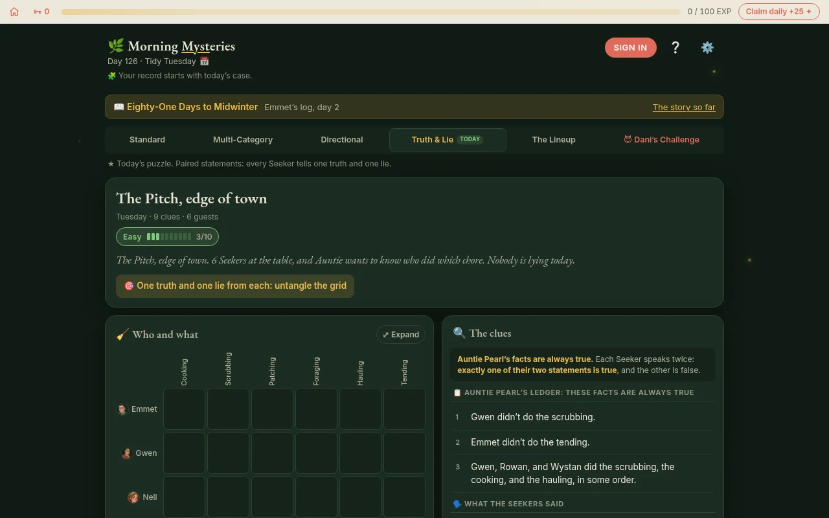829x518 pixels.
Task: Mark Emmet's Scrubbing cell
Action: (228, 409)
